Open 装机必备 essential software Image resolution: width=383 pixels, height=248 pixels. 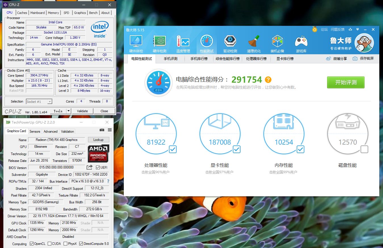click(x=277, y=44)
